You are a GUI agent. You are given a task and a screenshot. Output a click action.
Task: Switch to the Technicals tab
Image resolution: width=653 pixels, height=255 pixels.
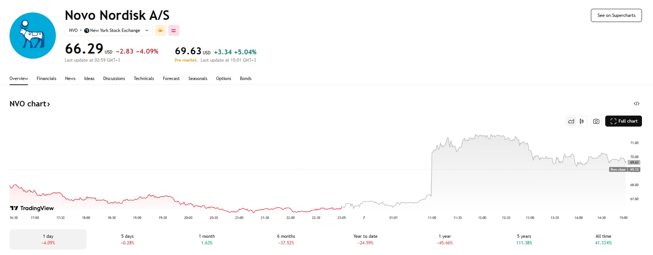point(144,79)
